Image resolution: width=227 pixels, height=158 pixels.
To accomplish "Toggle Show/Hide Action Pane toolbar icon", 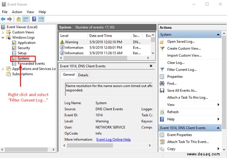I will (x=41, y=19).
